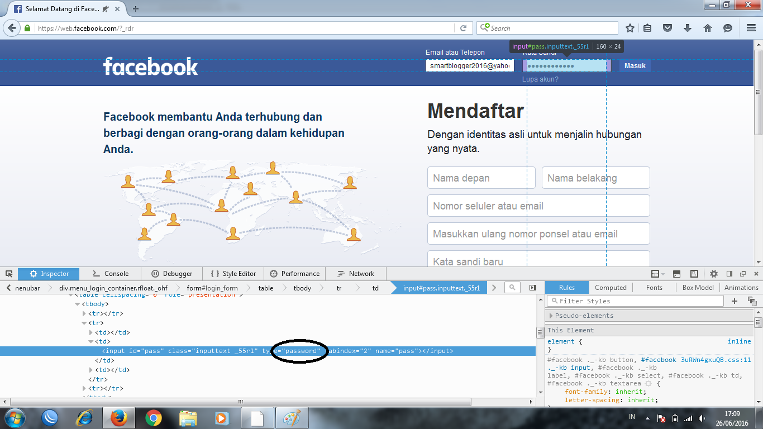
Task: Open Internet Explorer from taskbar
Action: 85,418
